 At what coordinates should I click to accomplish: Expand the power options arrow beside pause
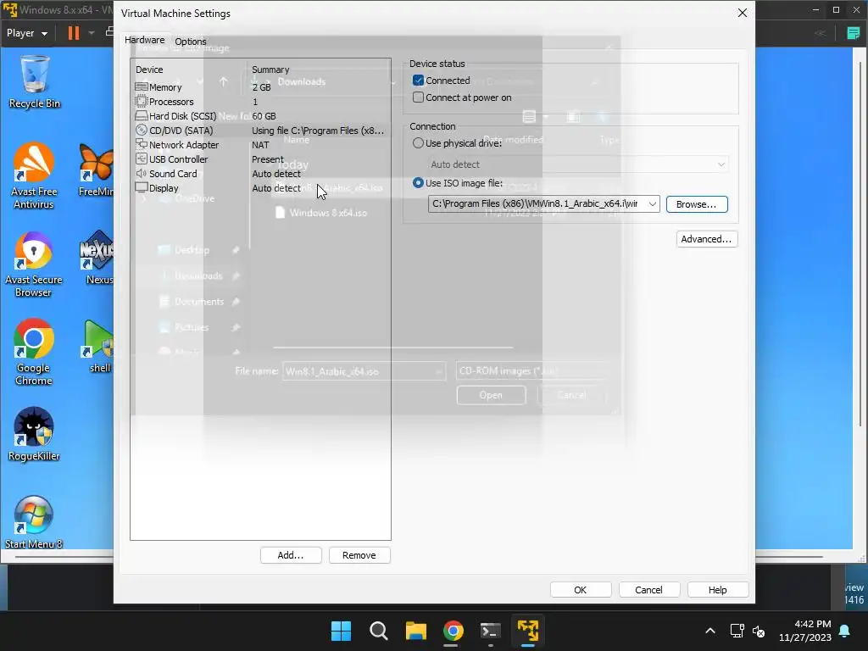(x=92, y=33)
